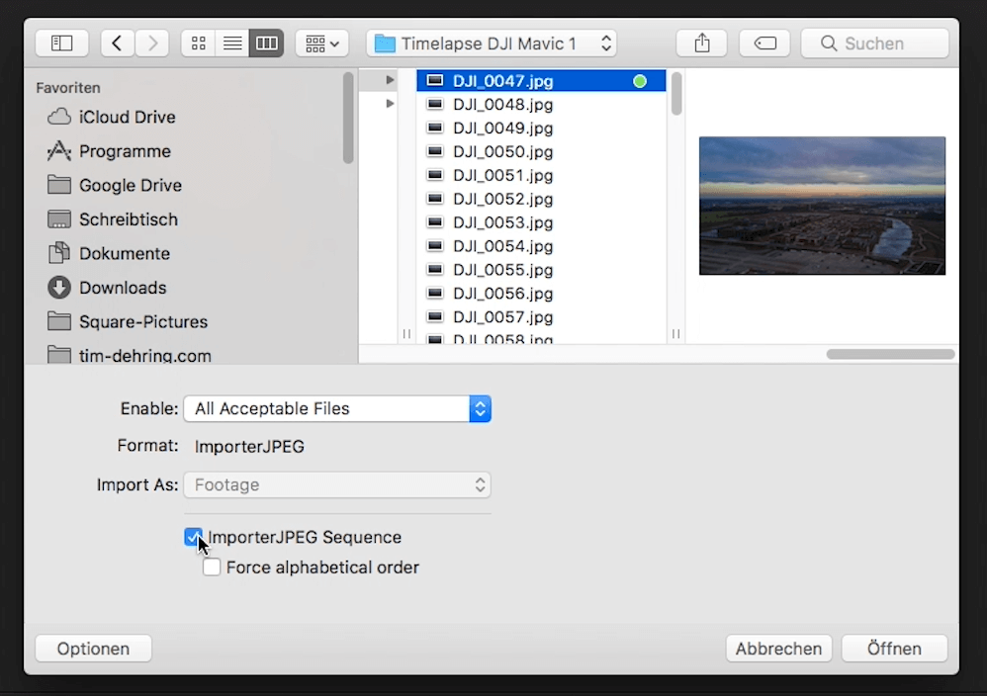This screenshot has height=696, width=987.
Task: Switch to list view
Action: (232, 43)
